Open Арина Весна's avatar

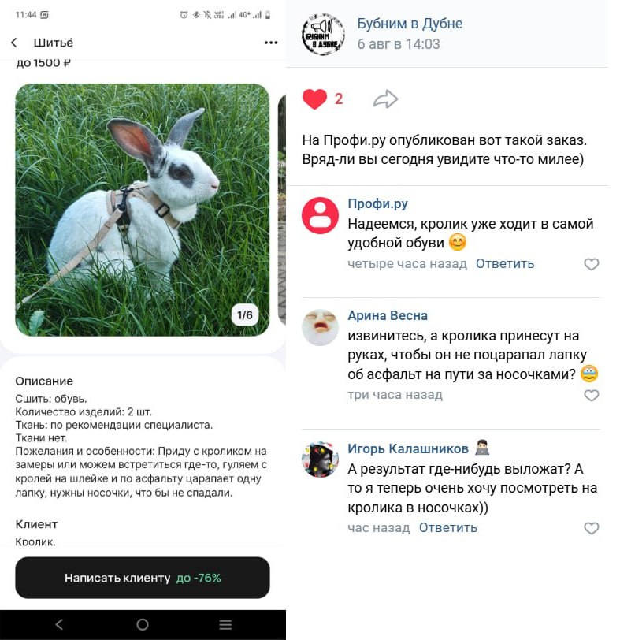tap(320, 327)
